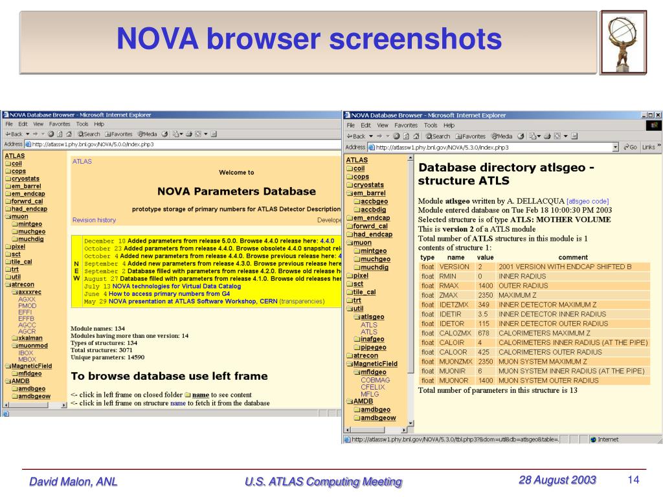Select COBMAG structure in right window tree
The width and height of the screenshot is (663, 497).
(375, 381)
